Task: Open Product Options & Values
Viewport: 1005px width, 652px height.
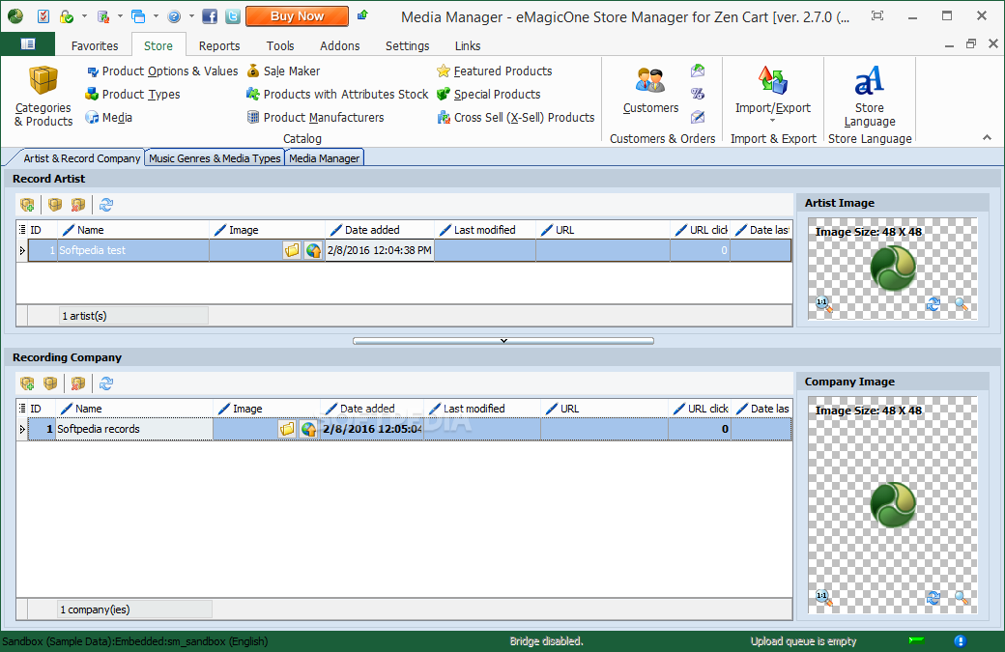Action: (162, 71)
